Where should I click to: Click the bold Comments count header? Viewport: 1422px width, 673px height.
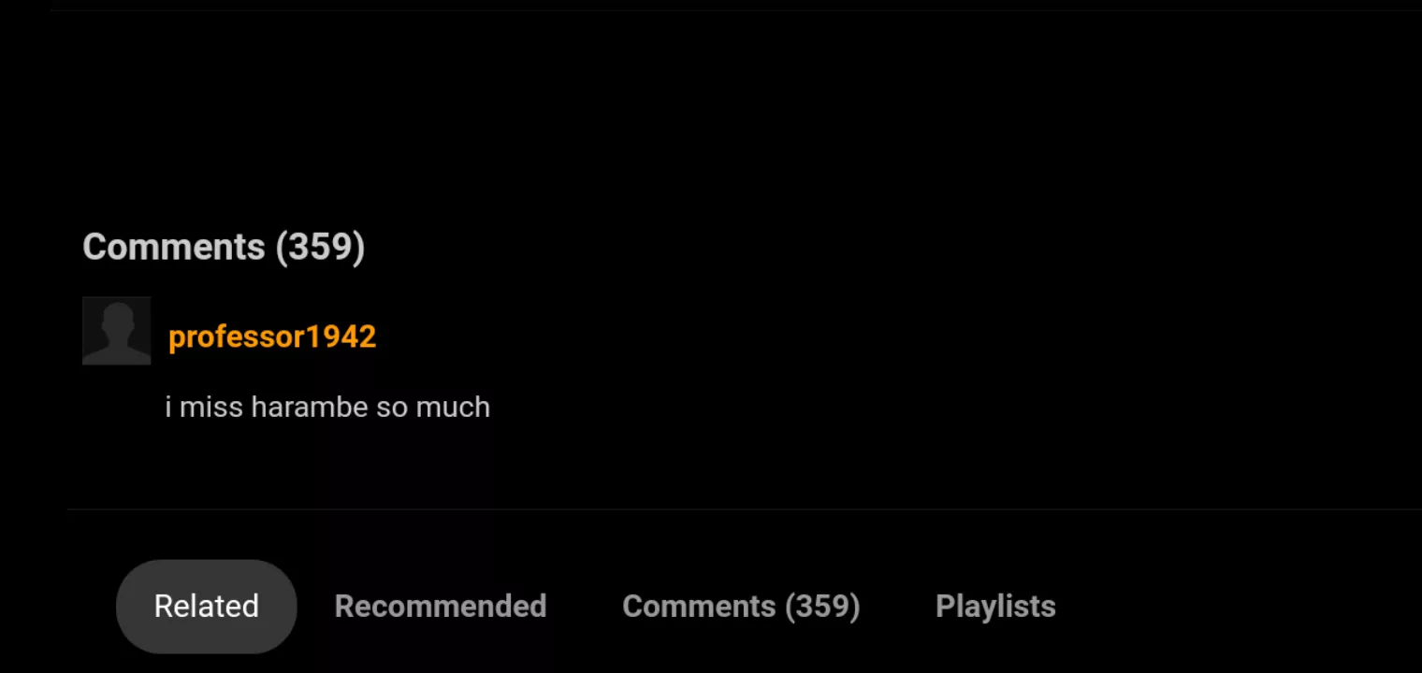tap(224, 247)
